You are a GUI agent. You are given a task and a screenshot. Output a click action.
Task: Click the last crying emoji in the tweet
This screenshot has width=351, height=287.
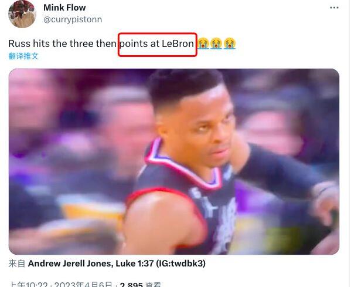[230, 43]
